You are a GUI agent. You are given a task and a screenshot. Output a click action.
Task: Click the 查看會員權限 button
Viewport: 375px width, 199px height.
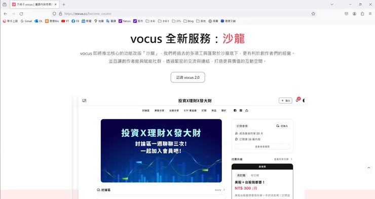pyautogui.click(x=262, y=146)
